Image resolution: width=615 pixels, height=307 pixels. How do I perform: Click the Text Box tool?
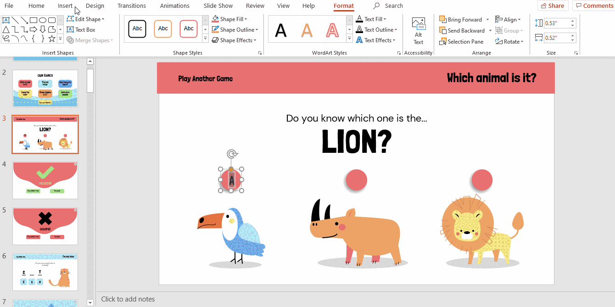click(x=81, y=30)
